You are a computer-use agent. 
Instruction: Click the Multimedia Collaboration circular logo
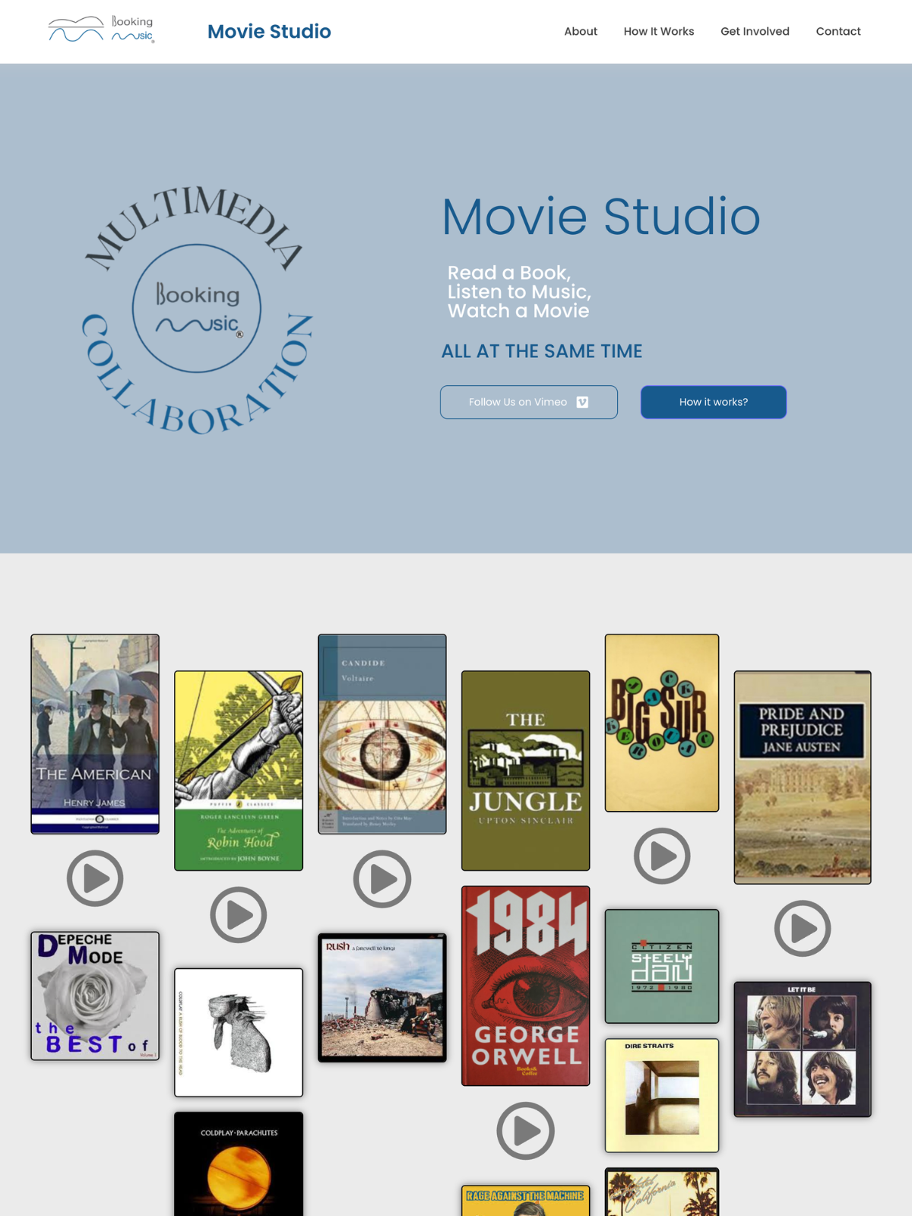pos(198,309)
